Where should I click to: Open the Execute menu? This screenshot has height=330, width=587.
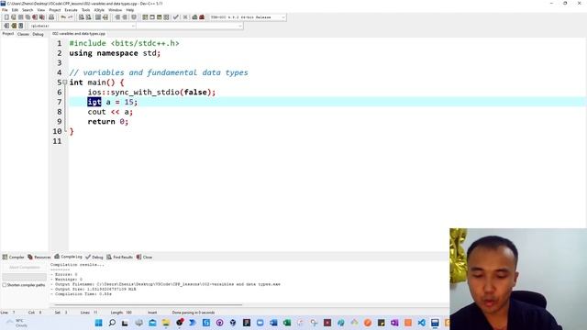pos(71,10)
